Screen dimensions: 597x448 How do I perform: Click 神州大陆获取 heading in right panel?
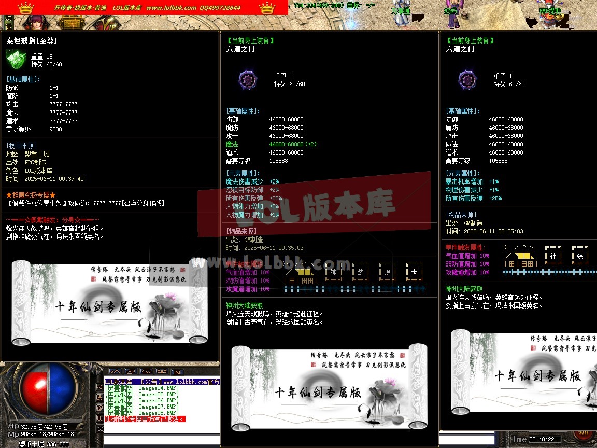click(x=464, y=289)
